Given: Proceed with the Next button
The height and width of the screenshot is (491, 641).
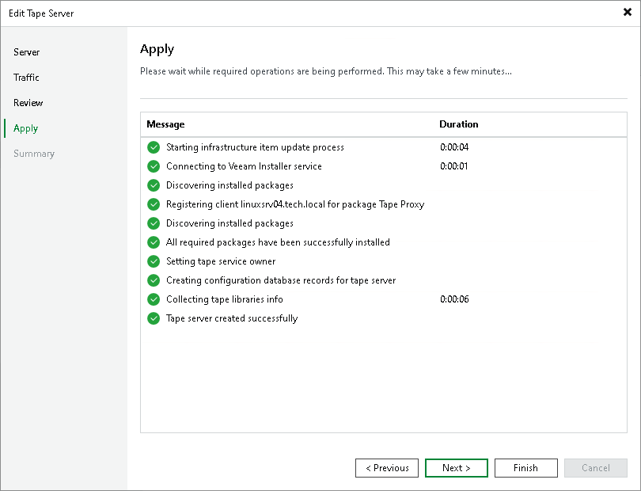Looking at the screenshot, I should click(457, 468).
